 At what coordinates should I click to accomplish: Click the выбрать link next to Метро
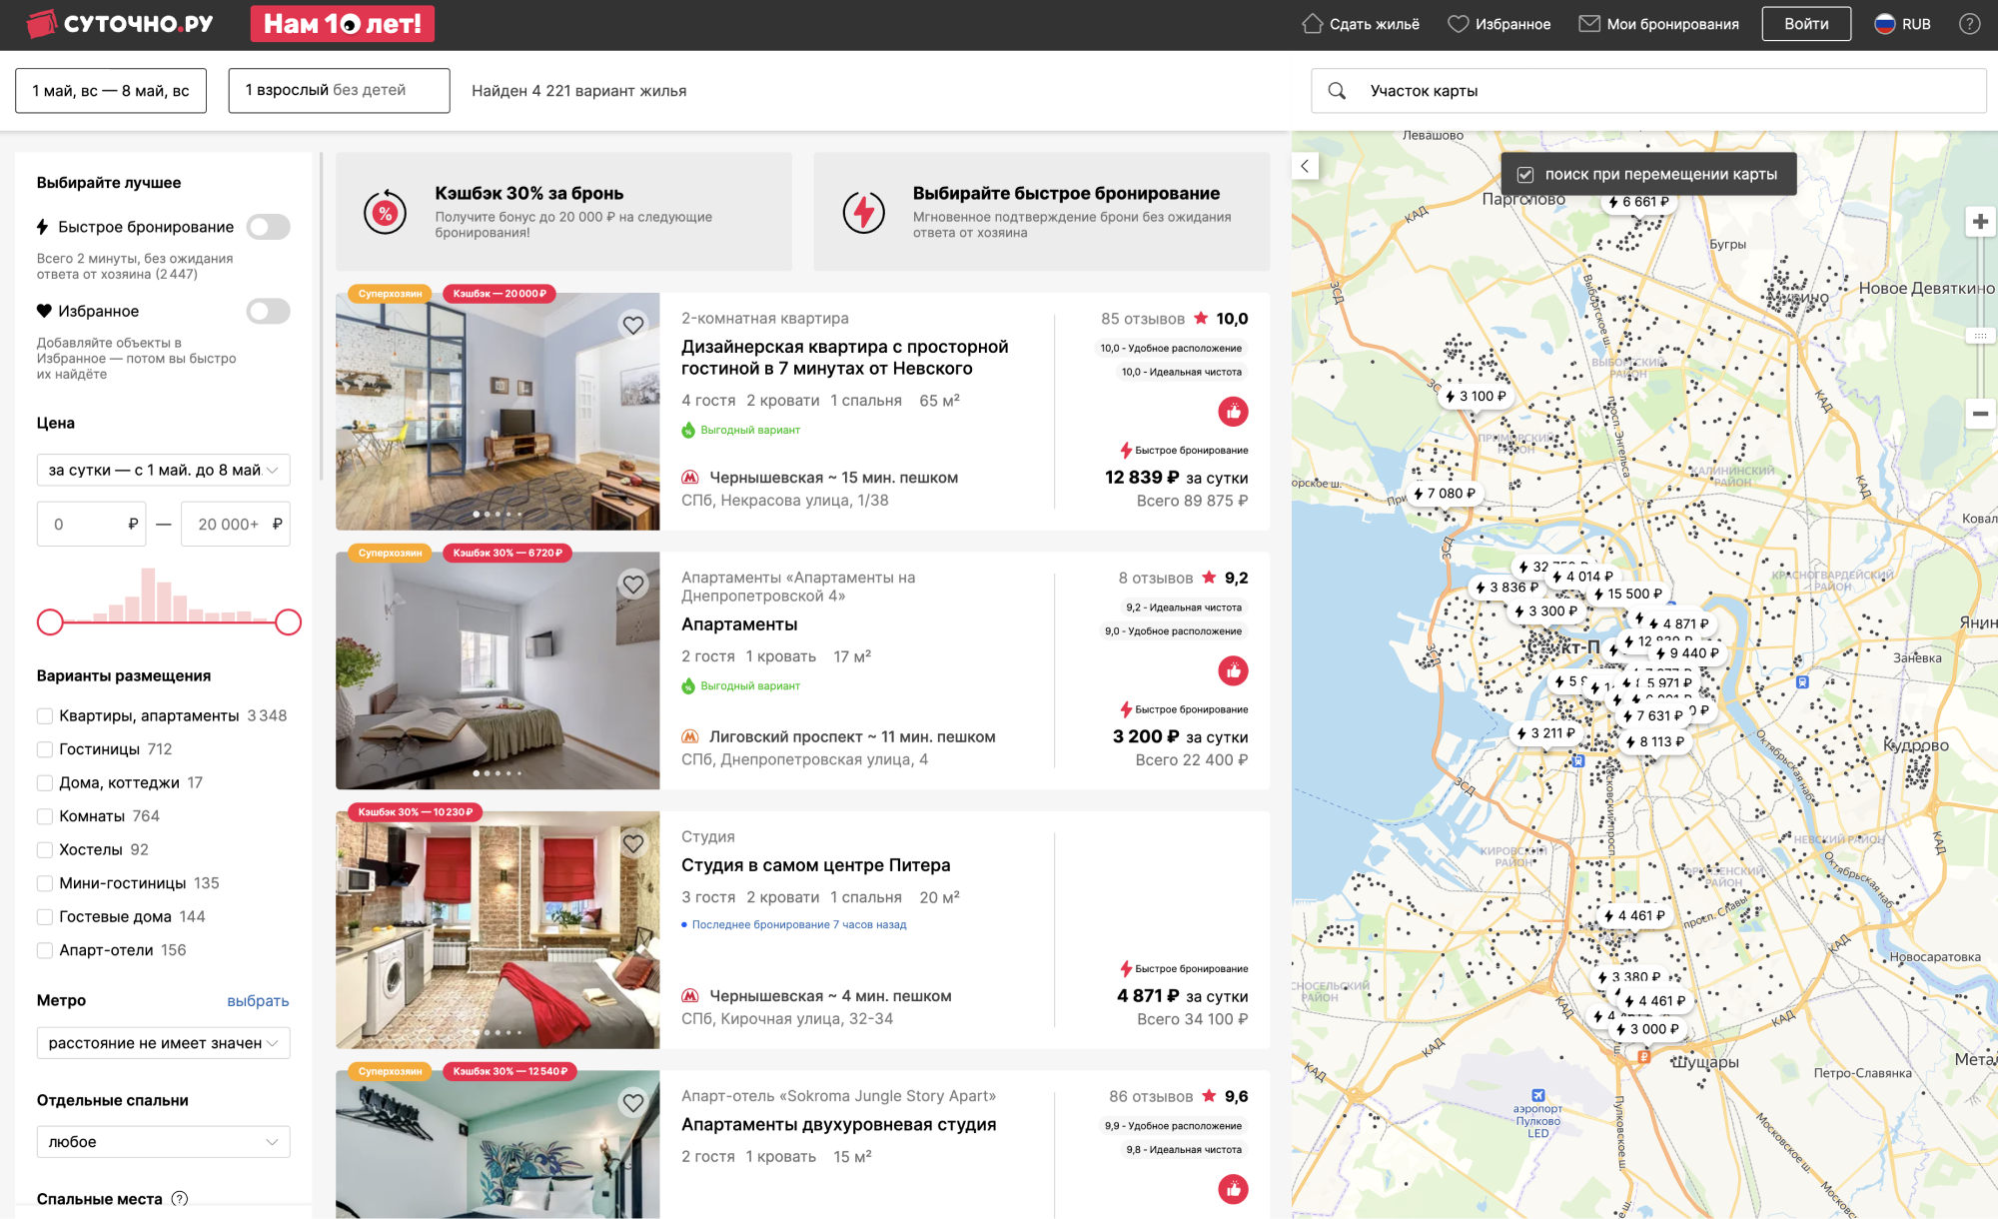258,1001
